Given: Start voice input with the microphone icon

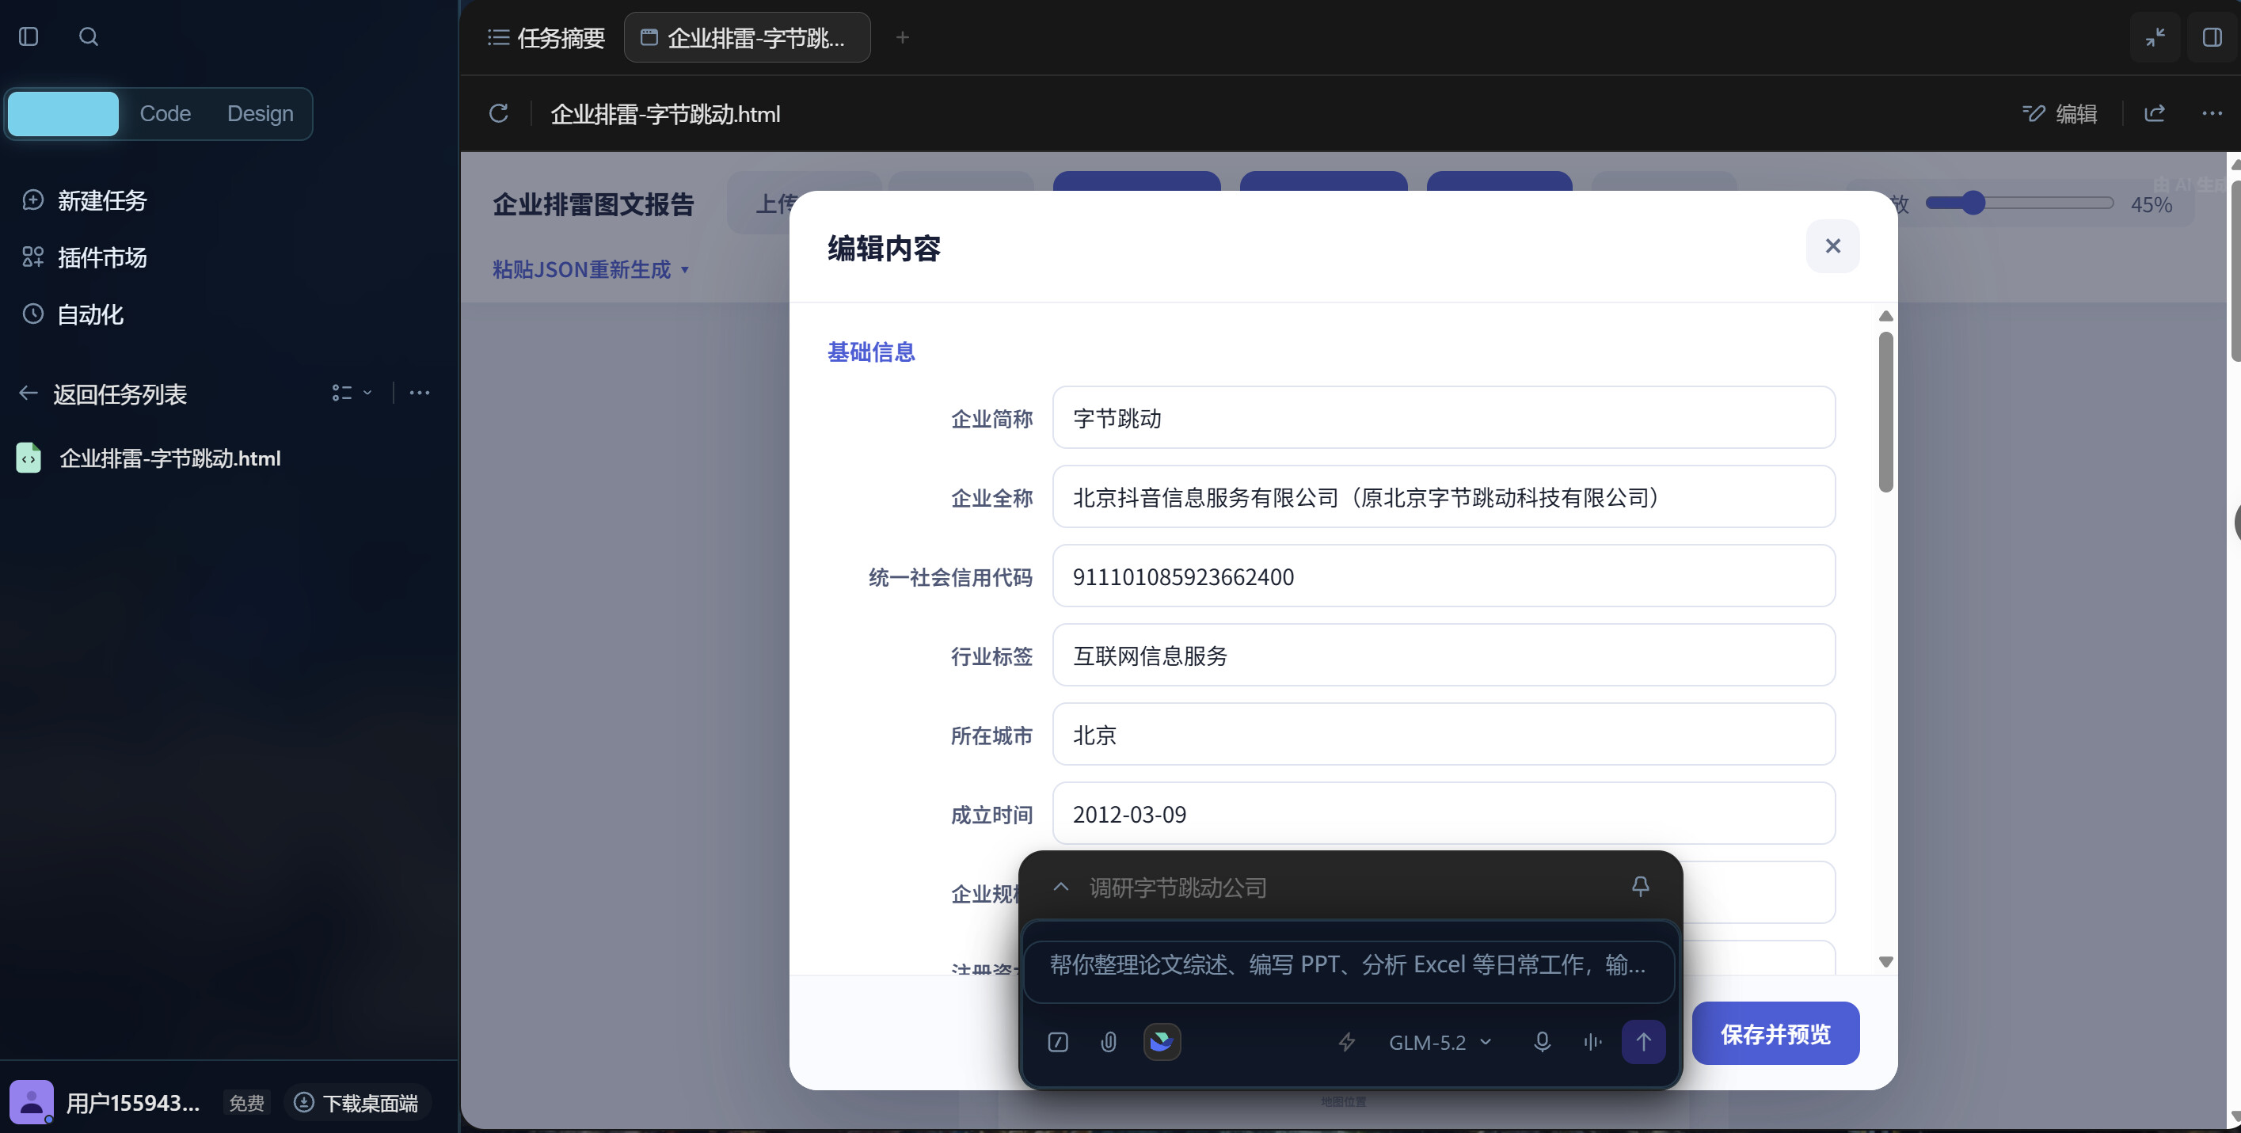Looking at the screenshot, I should click(x=1542, y=1042).
